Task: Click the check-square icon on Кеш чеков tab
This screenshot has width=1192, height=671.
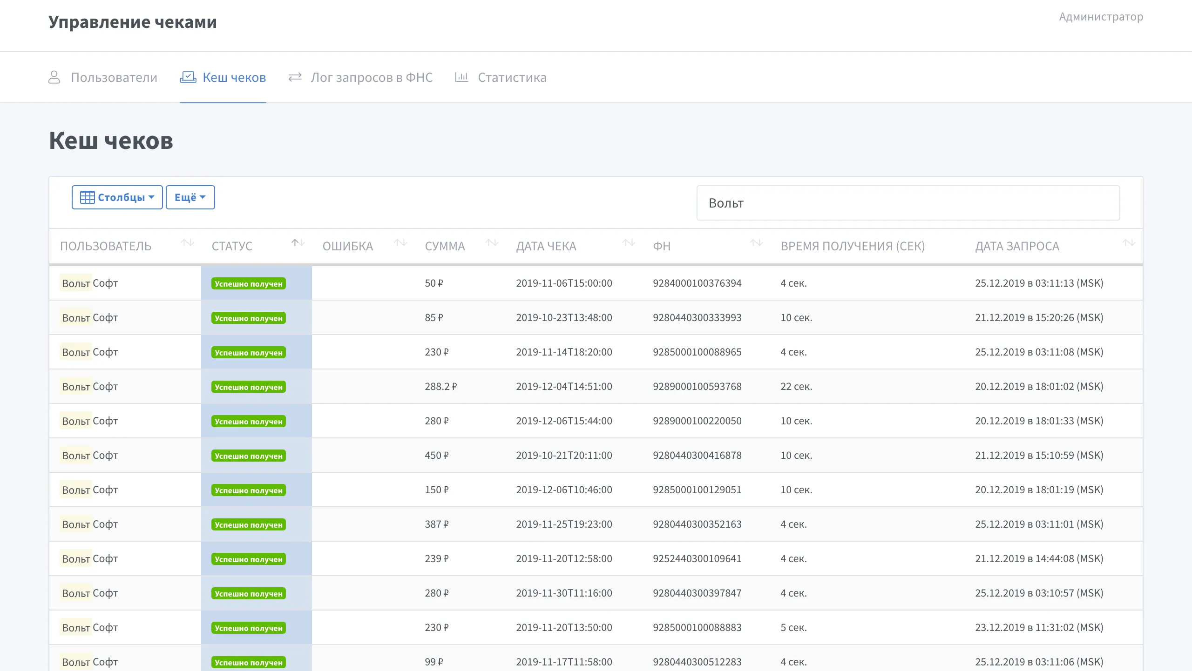Action: click(187, 77)
